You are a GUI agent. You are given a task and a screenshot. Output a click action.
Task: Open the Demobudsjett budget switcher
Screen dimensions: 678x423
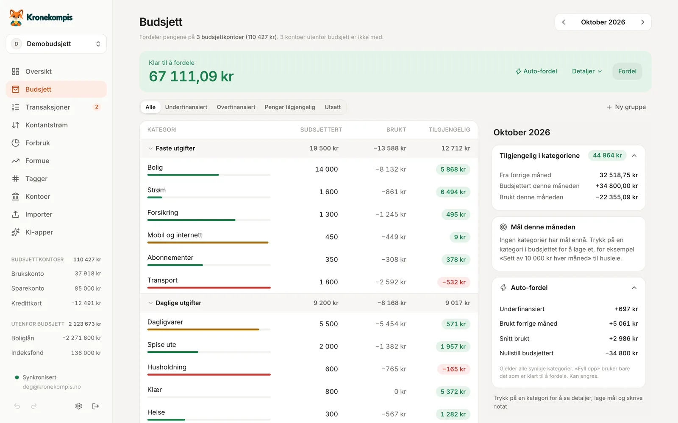[x=56, y=44]
